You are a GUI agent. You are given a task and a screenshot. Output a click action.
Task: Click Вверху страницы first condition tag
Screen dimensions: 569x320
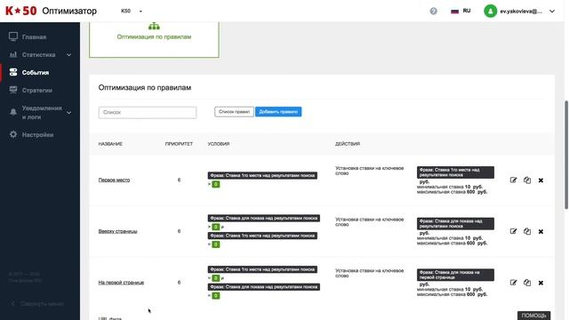point(264,218)
